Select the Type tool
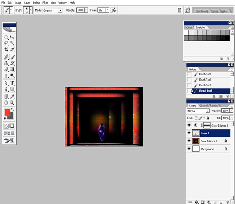This screenshot has height=204, width=235. click(12, 83)
